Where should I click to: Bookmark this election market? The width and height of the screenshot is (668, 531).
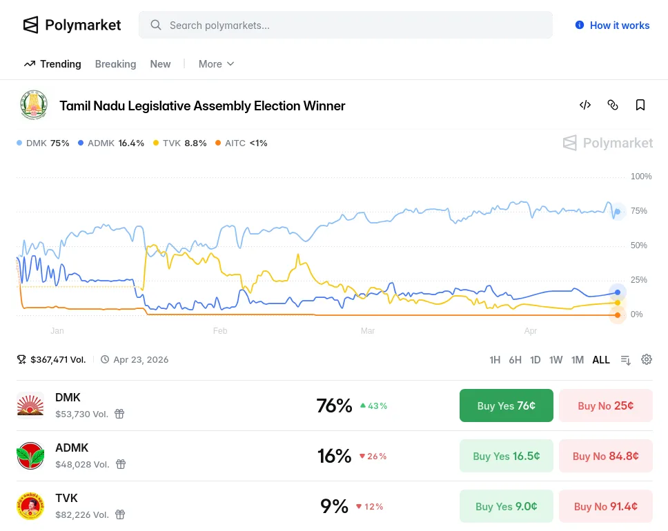click(640, 105)
